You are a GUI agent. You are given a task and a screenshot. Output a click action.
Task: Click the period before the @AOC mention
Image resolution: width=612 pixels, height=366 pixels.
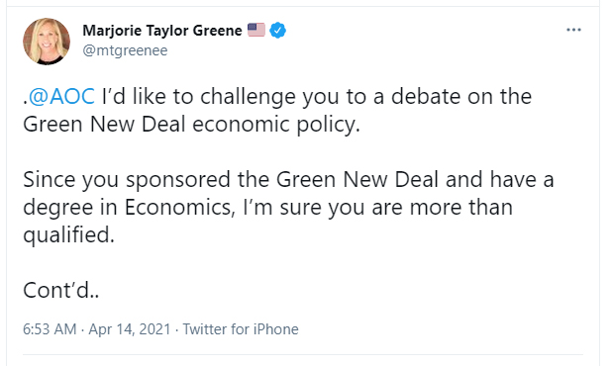tap(26, 103)
